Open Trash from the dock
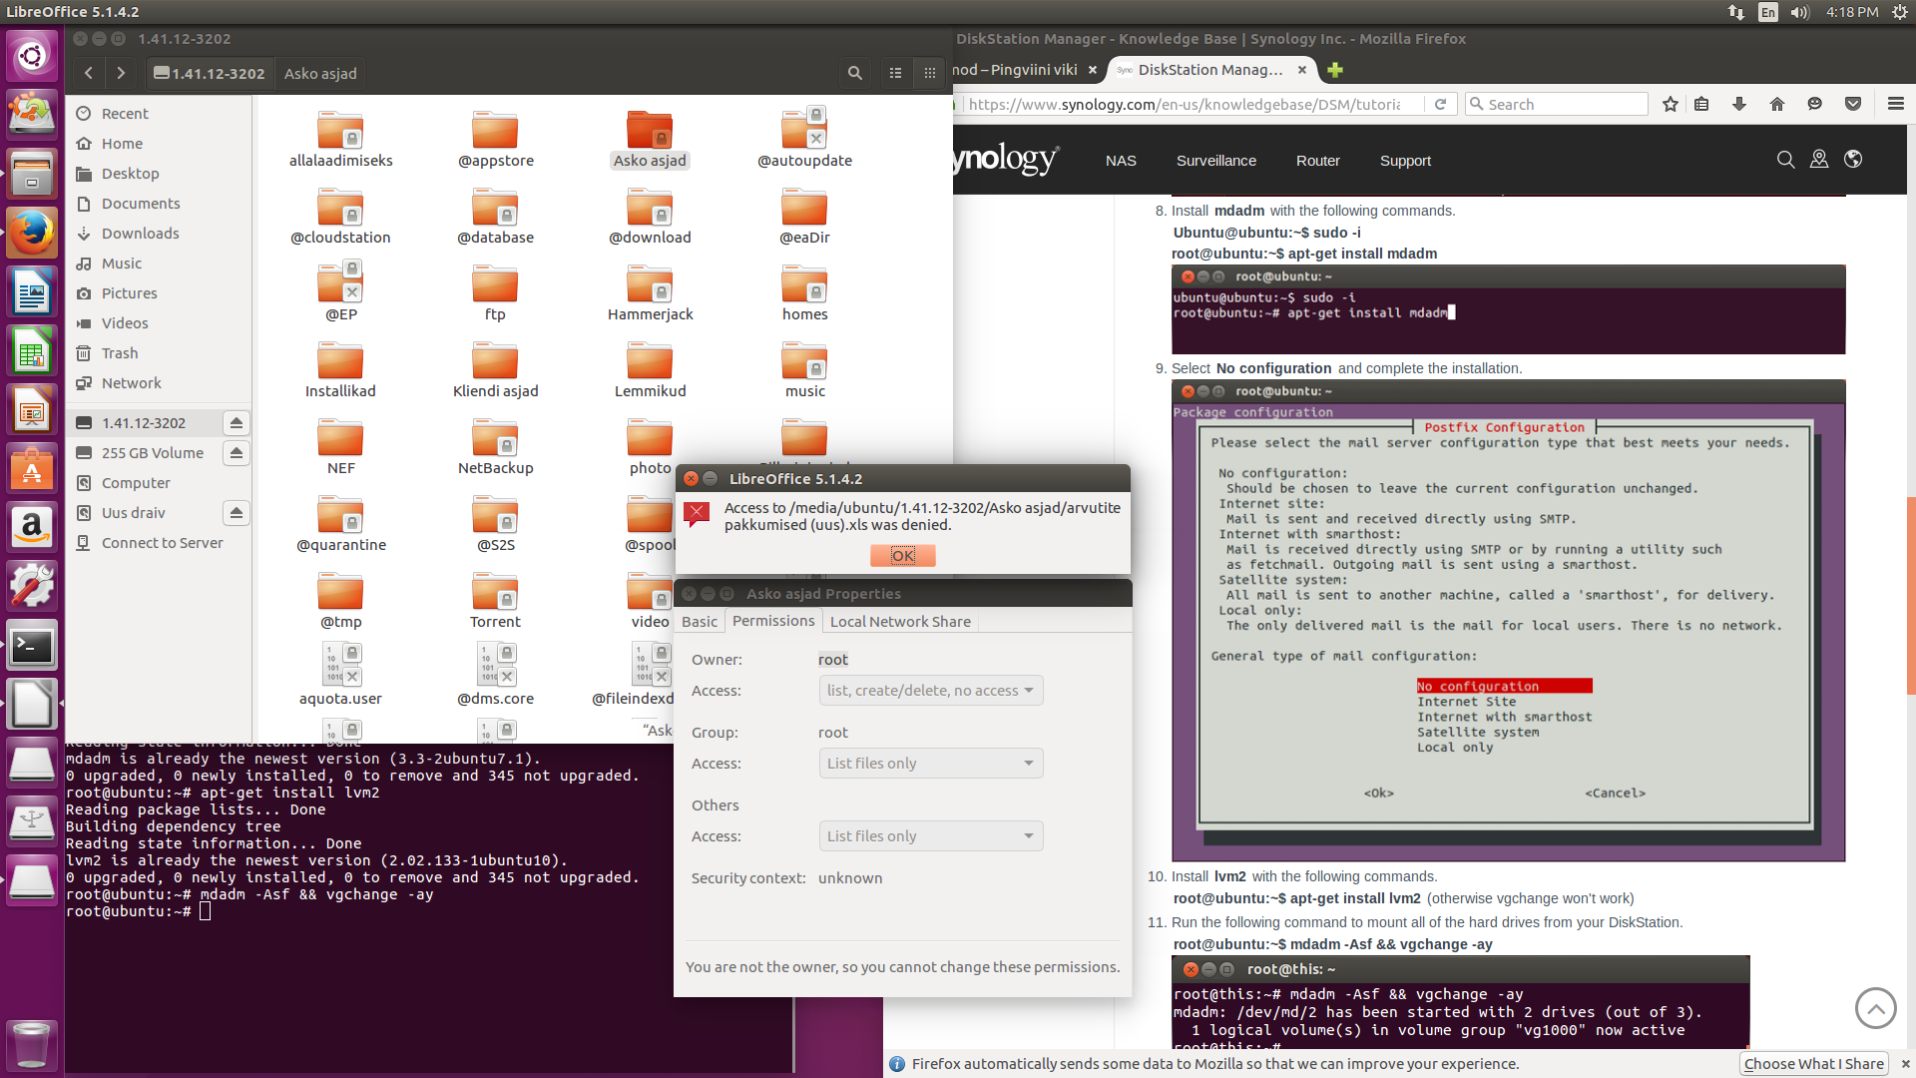This screenshot has height=1078, width=1916. click(32, 1045)
